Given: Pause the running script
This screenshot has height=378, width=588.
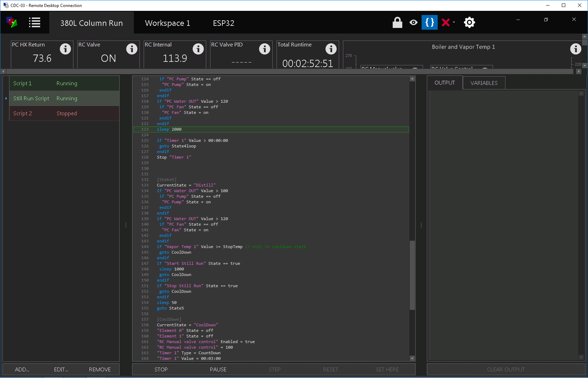Looking at the screenshot, I should pos(218,370).
